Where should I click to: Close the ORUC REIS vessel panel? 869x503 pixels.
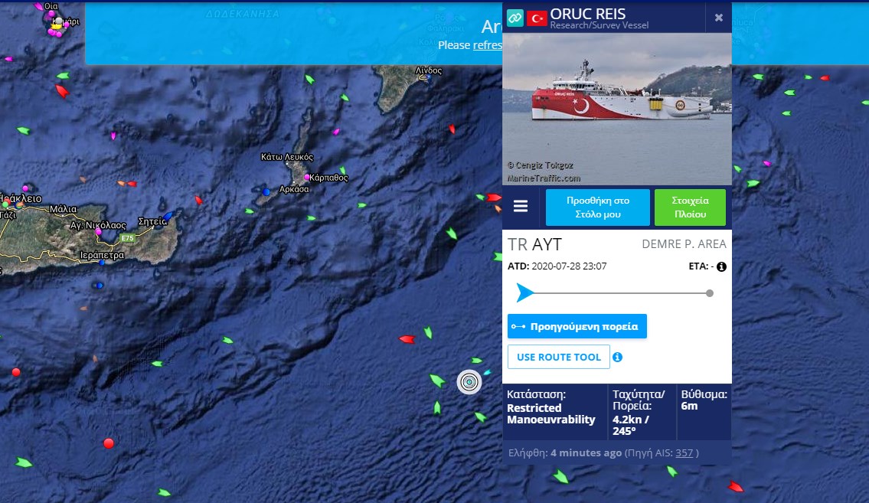pos(719,18)
